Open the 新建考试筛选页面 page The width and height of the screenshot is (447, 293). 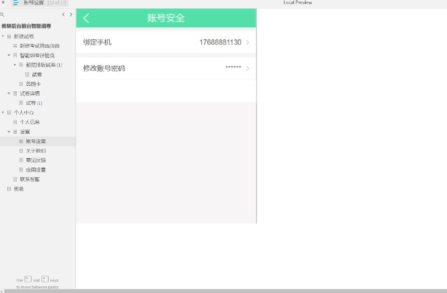tap(40, 46)
